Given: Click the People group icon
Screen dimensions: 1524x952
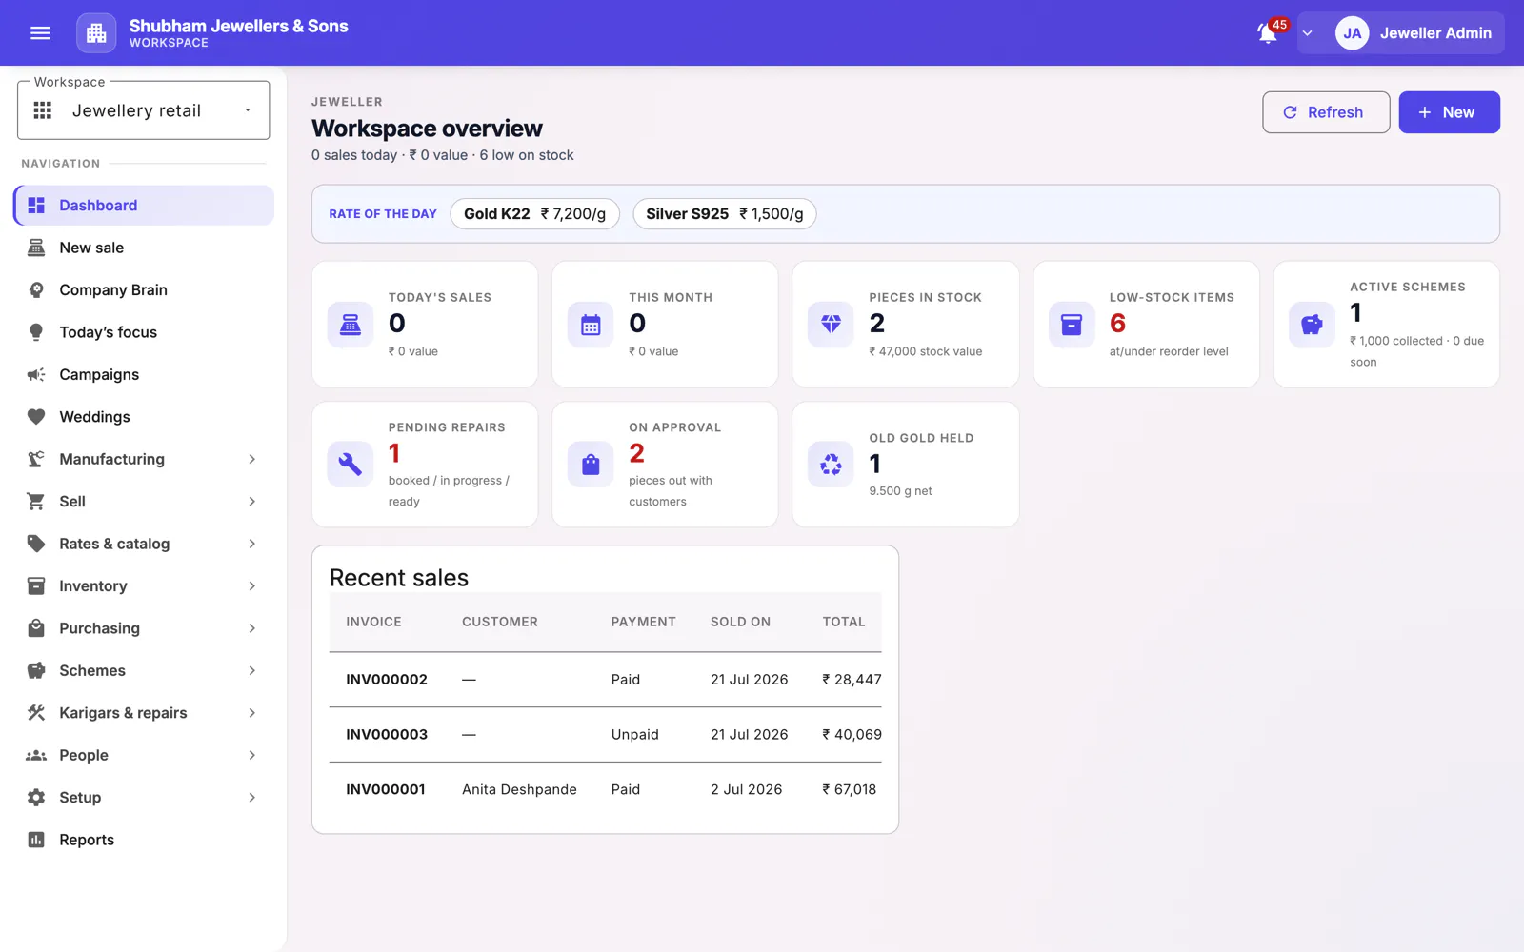Looking at the screenshot, I should pos(36,755).
